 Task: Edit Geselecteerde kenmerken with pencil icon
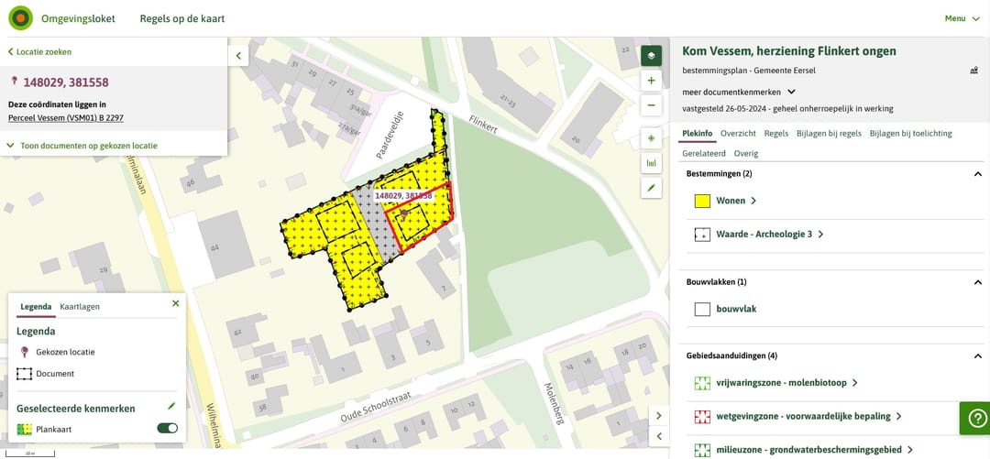click(171, 407)
